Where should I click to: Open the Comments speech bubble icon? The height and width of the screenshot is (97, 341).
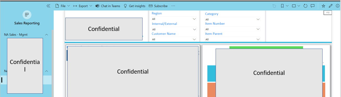(313, 6)
